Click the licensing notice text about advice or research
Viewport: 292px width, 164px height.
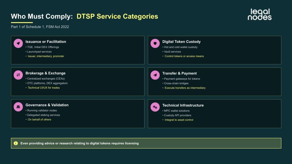(x=79, y=143)
